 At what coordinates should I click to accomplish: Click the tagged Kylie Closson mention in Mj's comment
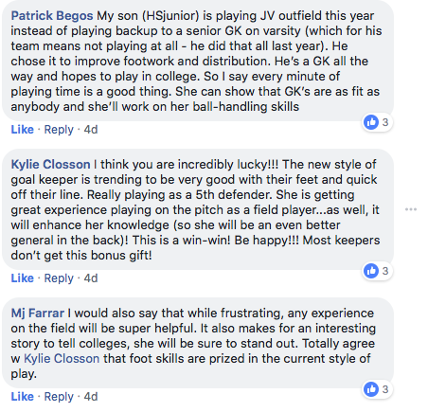tap(62, 359)
